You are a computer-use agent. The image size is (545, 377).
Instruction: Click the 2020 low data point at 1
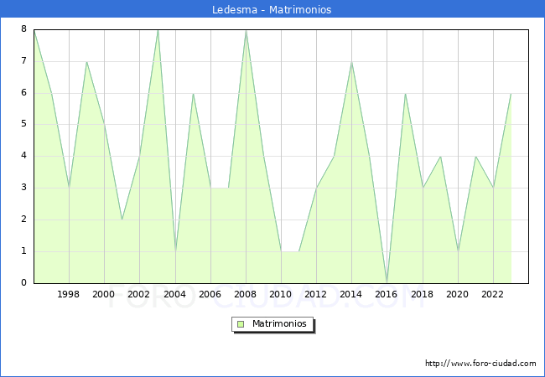458,251
